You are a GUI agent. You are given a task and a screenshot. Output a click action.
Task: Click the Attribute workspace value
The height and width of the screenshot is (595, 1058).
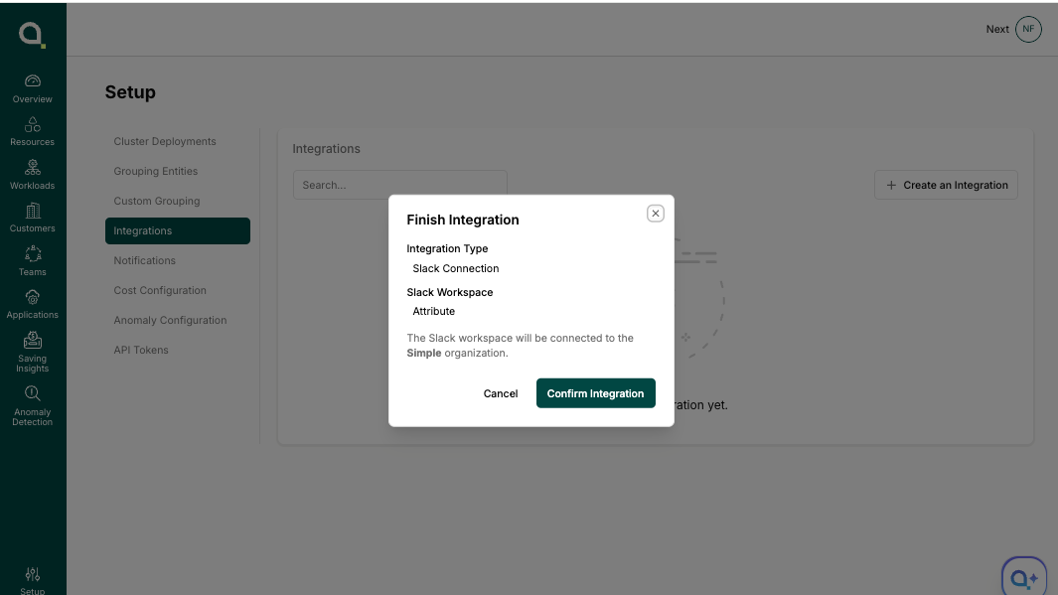click(434, 311)
